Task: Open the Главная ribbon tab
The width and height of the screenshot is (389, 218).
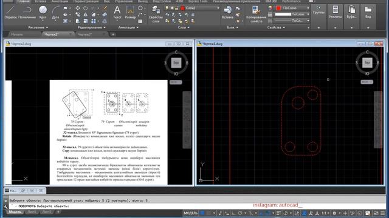Action: [x=24, y=1]
